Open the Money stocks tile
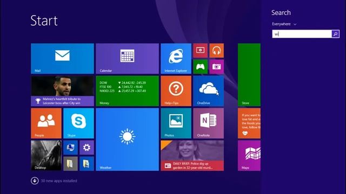The height and width of the screenshot is (194, 346). coord(127,91)
